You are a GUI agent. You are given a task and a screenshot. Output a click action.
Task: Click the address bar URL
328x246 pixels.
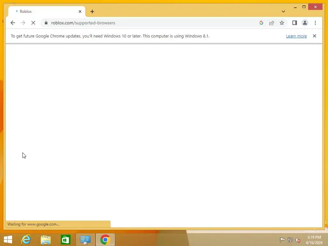click(x=83, y=23)
